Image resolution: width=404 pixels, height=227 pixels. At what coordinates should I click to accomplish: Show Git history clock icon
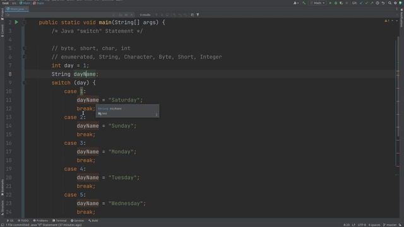pyautogui.click(x=377, y=3)
